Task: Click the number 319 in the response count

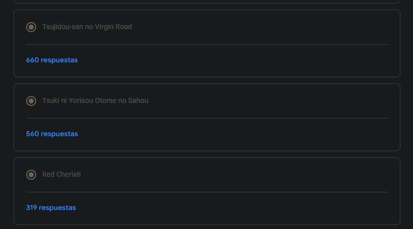Action: click(31, 208)
